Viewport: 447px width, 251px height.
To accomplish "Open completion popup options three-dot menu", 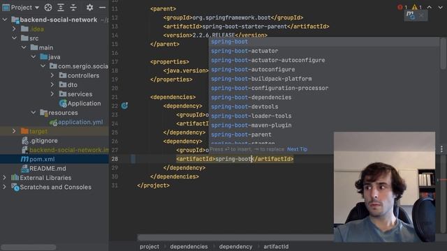I will pos(441,149).
